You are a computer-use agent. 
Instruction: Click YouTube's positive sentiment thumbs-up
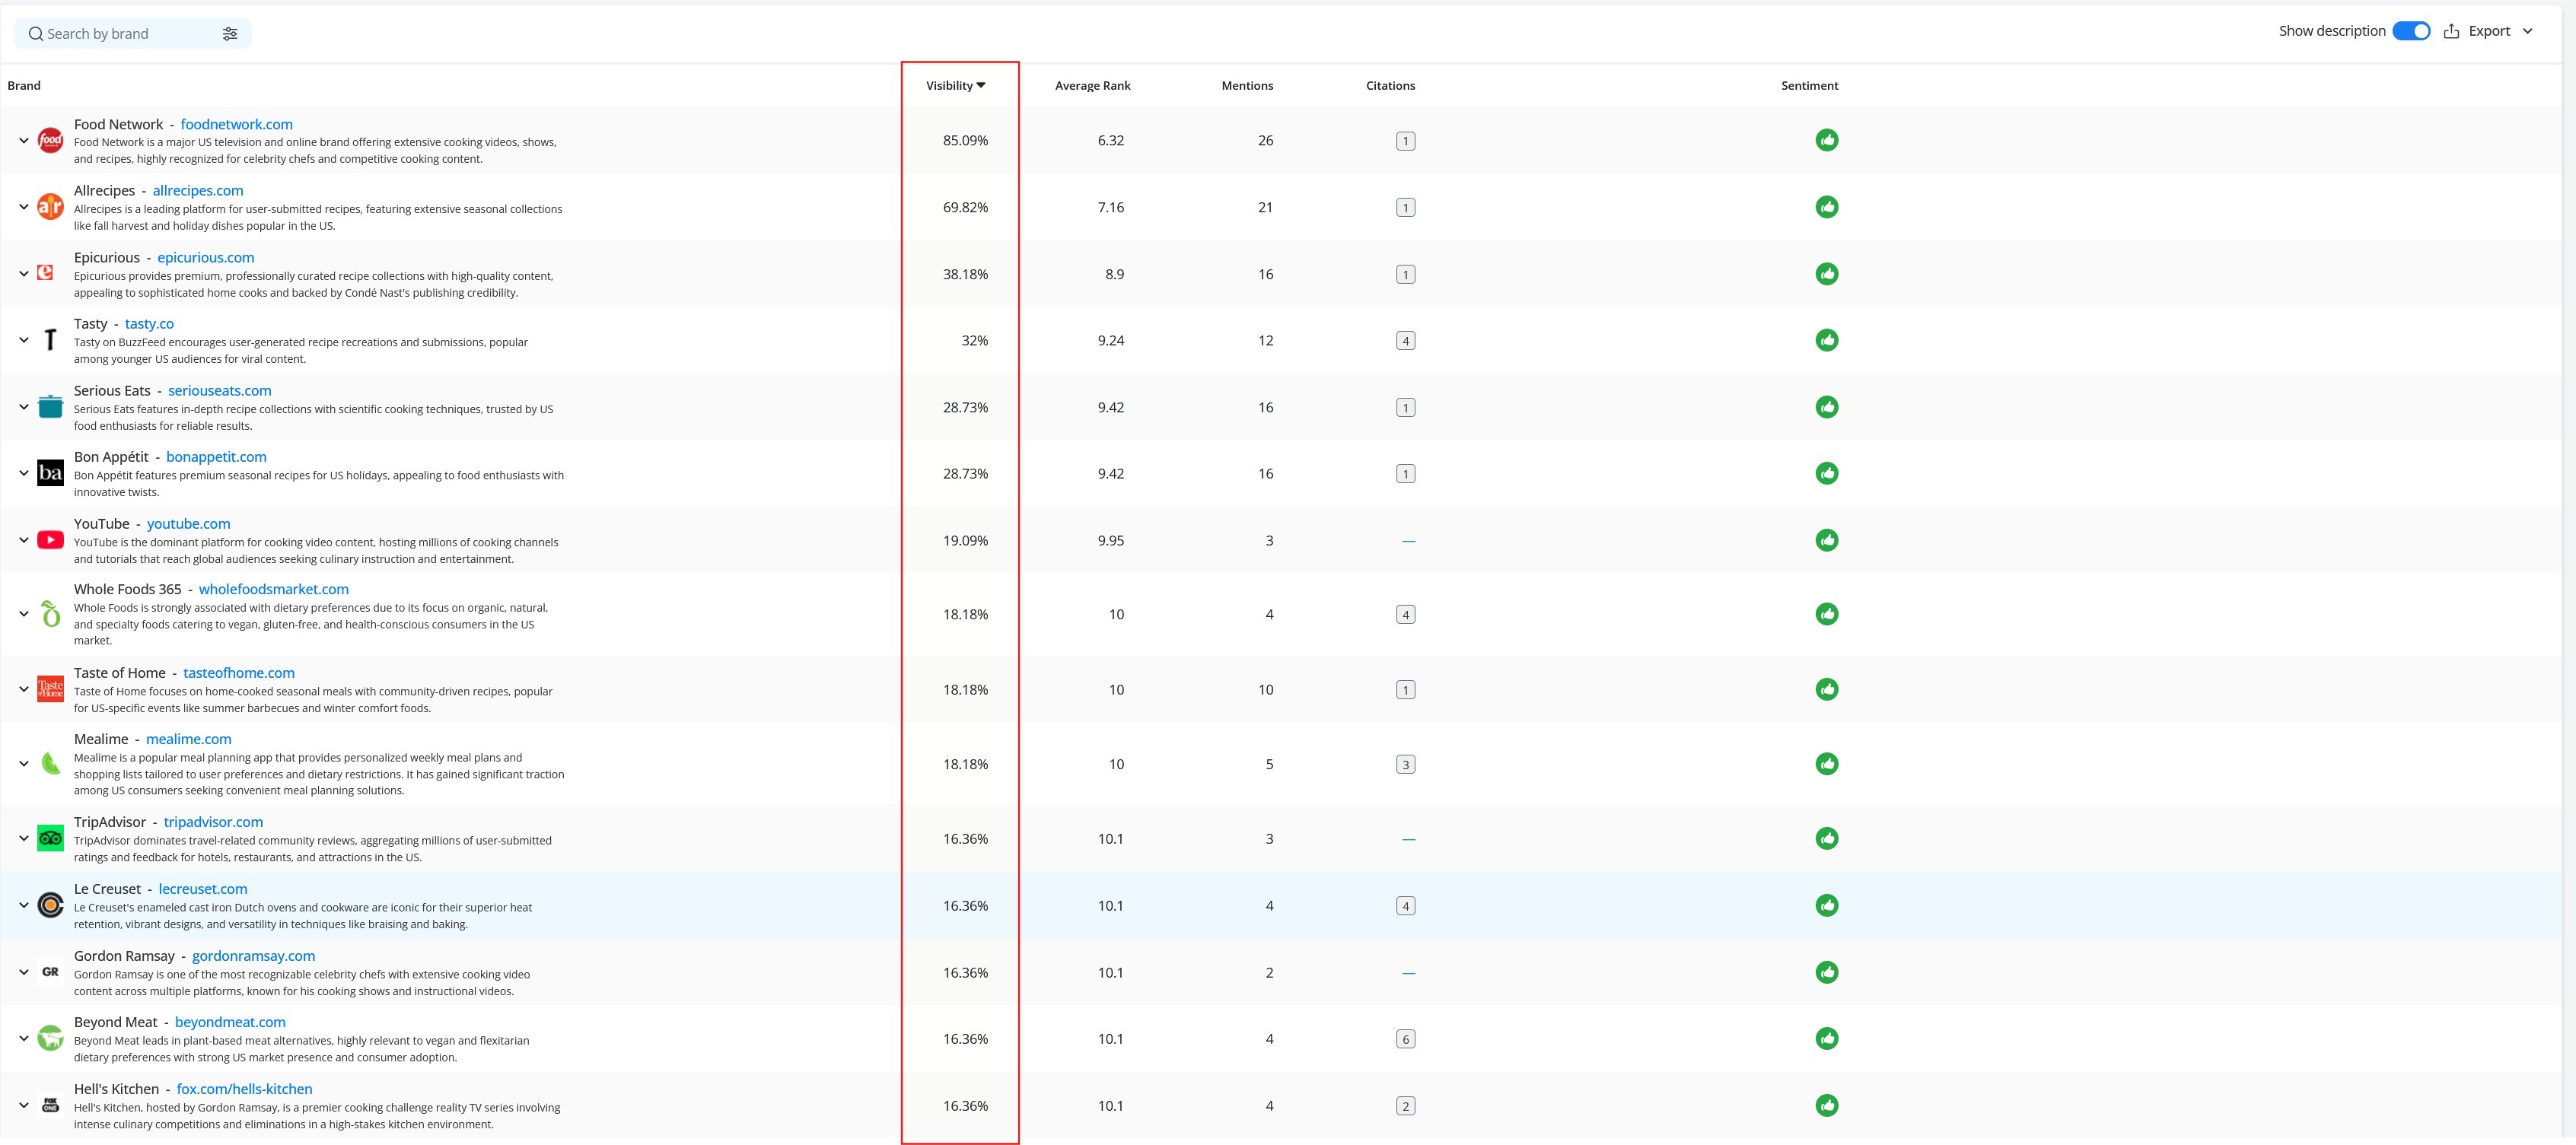point(1827,540)
